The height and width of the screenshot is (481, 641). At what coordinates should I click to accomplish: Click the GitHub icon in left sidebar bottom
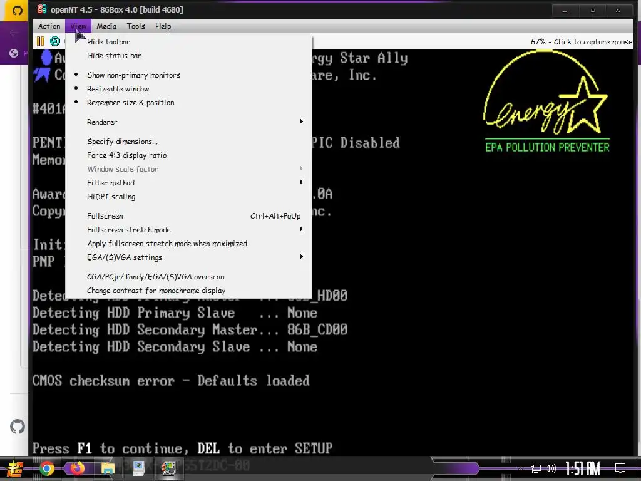pos(17,427)
